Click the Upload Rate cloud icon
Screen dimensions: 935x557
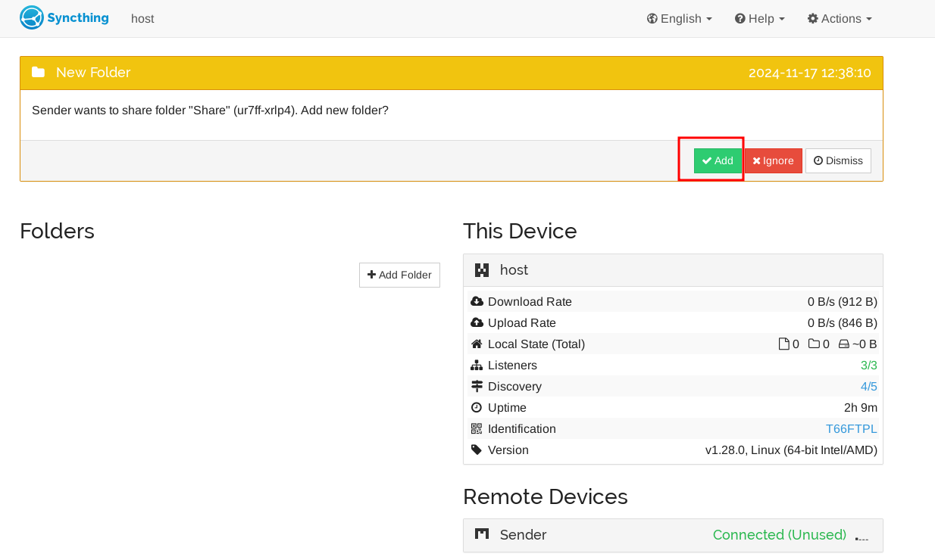[x=477, y=323]
